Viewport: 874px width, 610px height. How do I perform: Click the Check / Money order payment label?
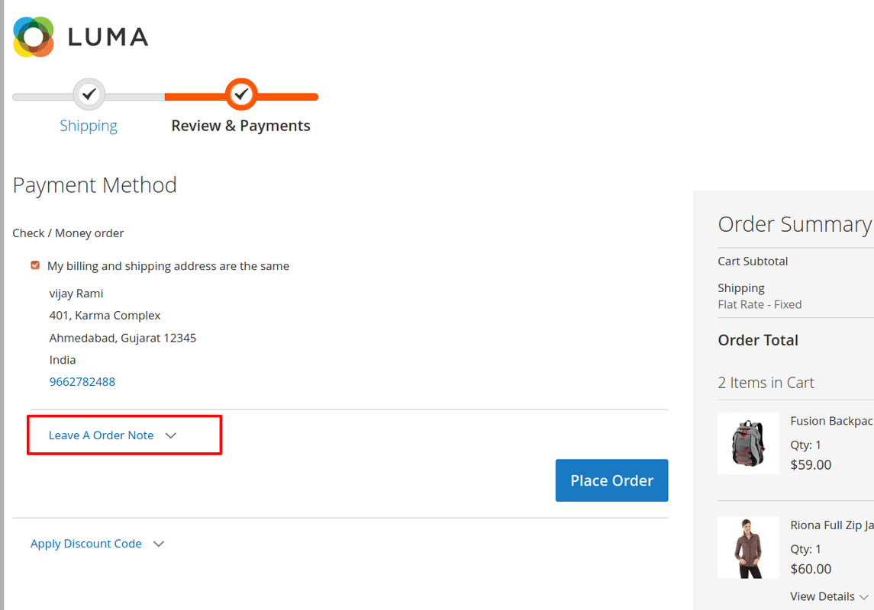point(68,233)
